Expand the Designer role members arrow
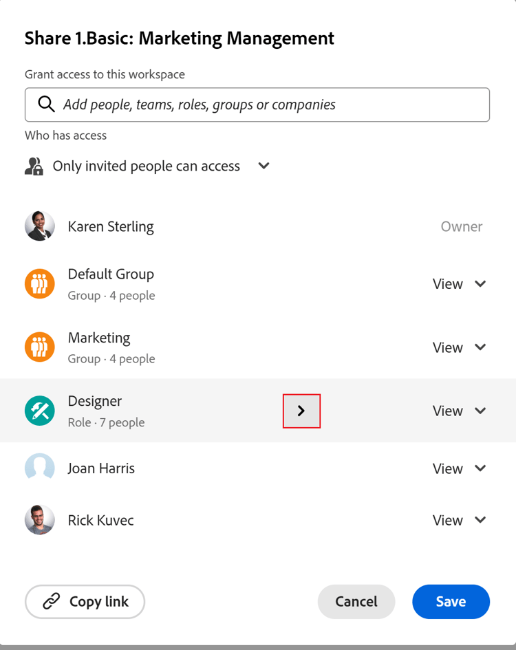The width and height of the screenshot is (516, 650). click(x=301, y=411)
